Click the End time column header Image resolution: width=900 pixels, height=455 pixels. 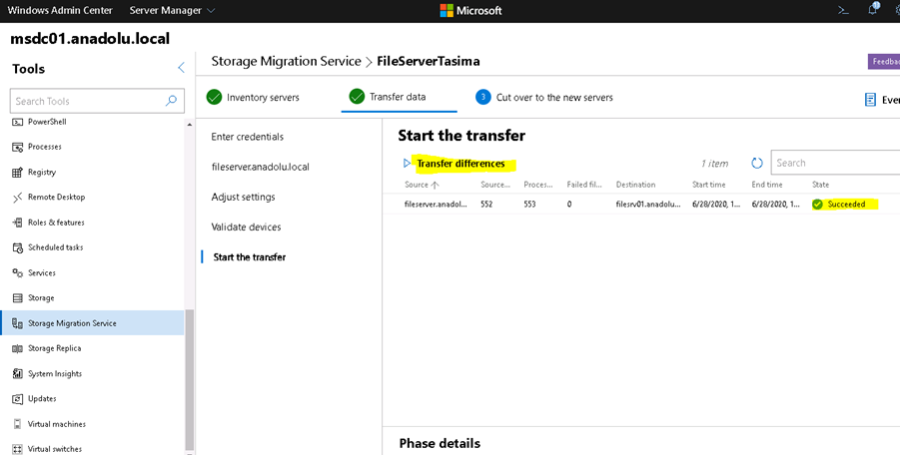(767, 185)
